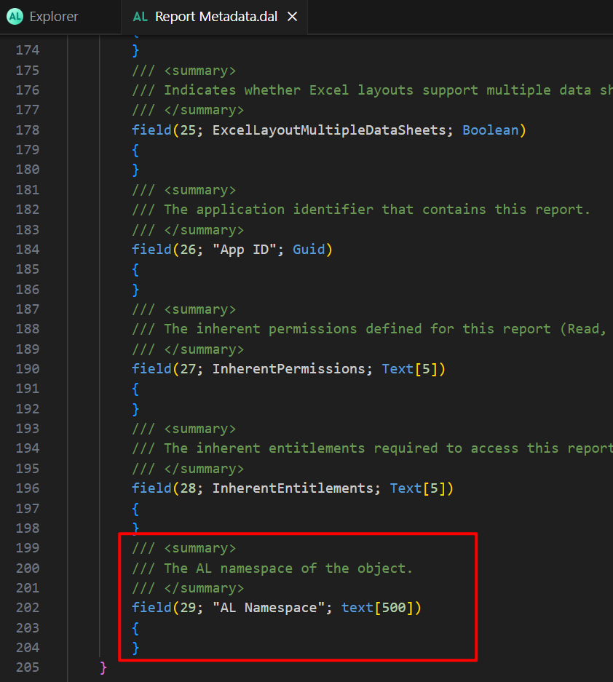Click the Guid type on line 184
The image size is (613, 682).
(309, 250)
